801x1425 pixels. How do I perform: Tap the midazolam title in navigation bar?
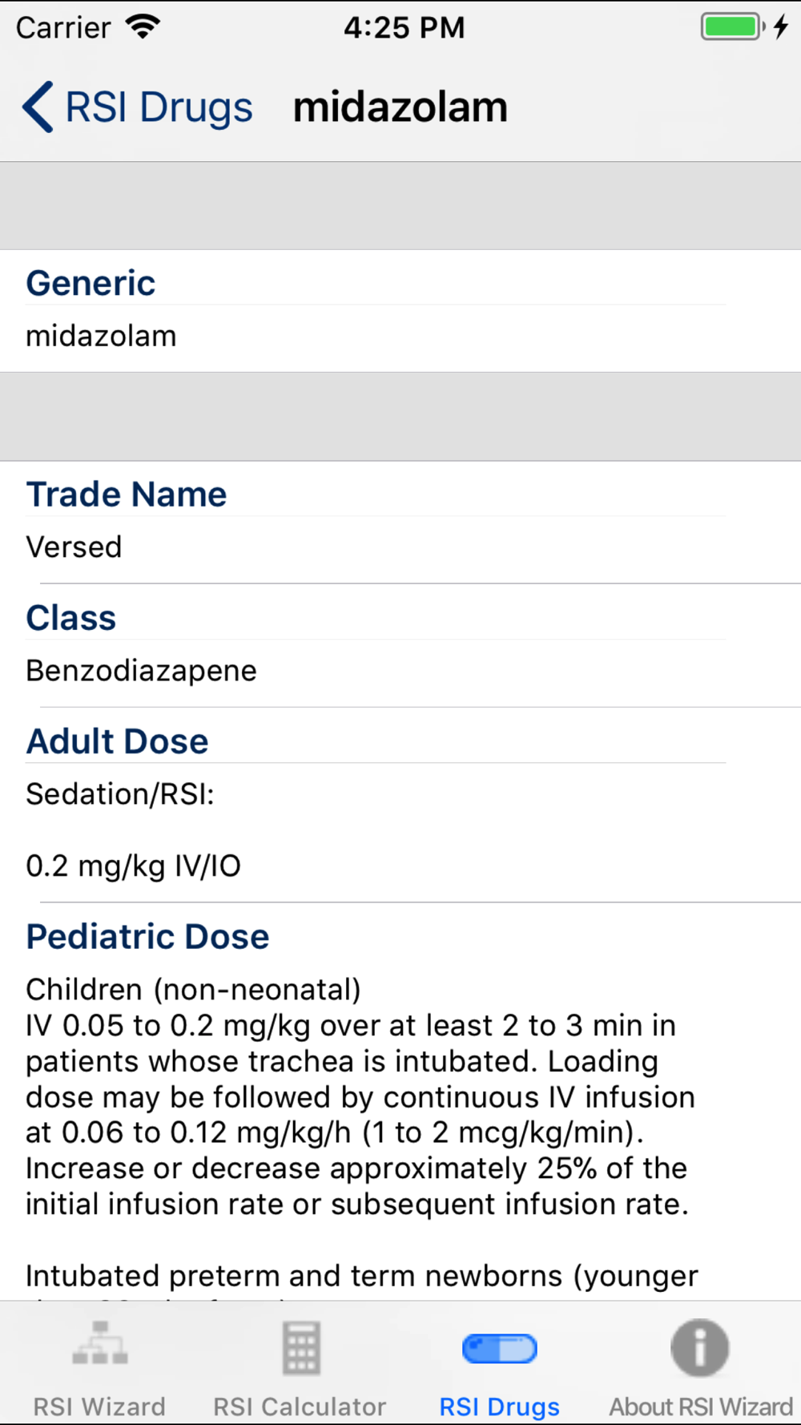click(x=400, y=107)
